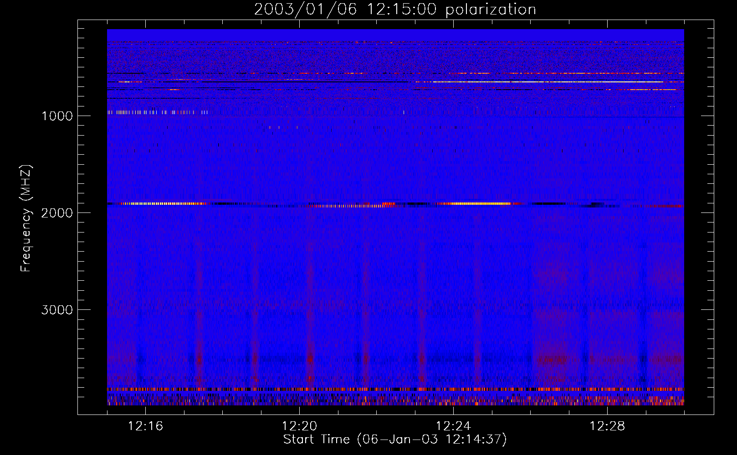Click the 12:28 time tick label
737x455 pixels.
tap(607, 426)
